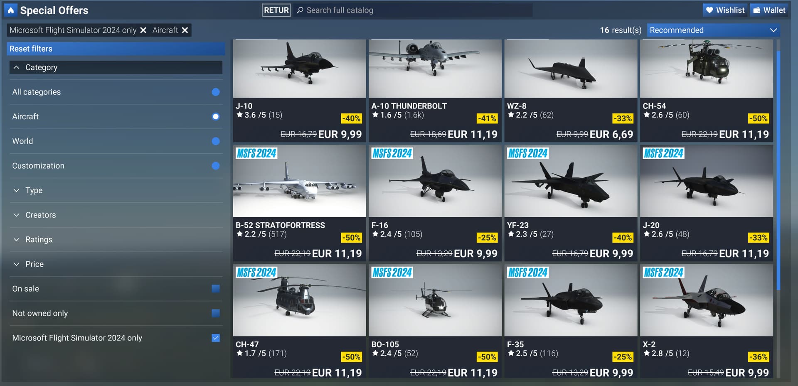Tick the Not owned only checkbox
798x386 pixels.
pos(215,313)
